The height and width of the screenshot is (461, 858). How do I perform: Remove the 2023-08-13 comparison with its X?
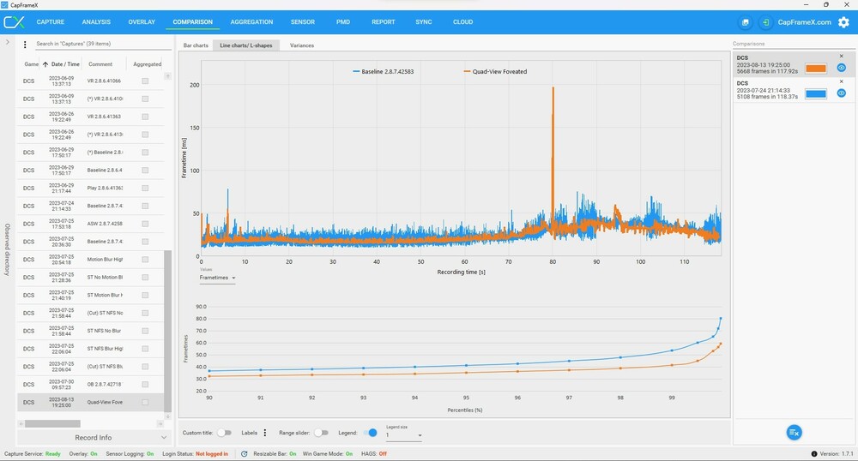[842, 57]
